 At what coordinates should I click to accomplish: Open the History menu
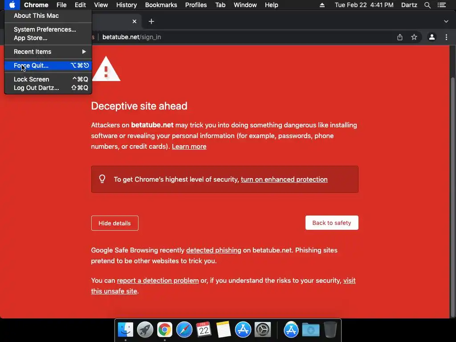126,5
